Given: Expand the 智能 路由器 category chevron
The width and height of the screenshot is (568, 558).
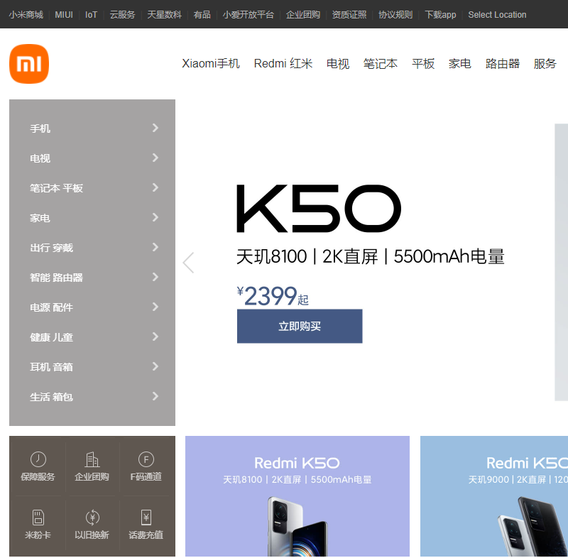Looking at the screenshot, I should point(155,277).
